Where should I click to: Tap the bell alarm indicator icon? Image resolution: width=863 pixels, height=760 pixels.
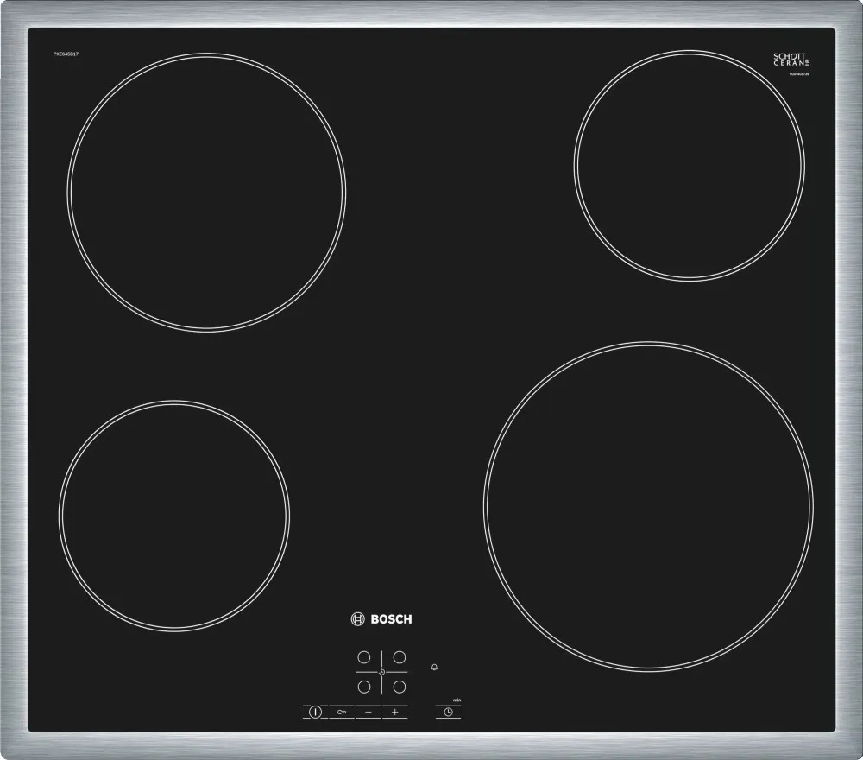(434, 668)
